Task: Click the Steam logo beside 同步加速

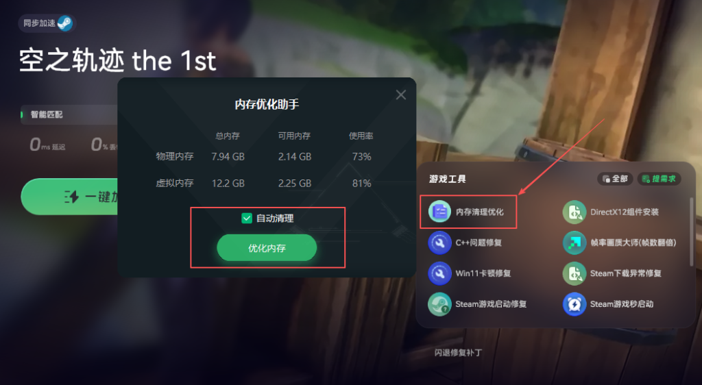Action: (65, 23)
